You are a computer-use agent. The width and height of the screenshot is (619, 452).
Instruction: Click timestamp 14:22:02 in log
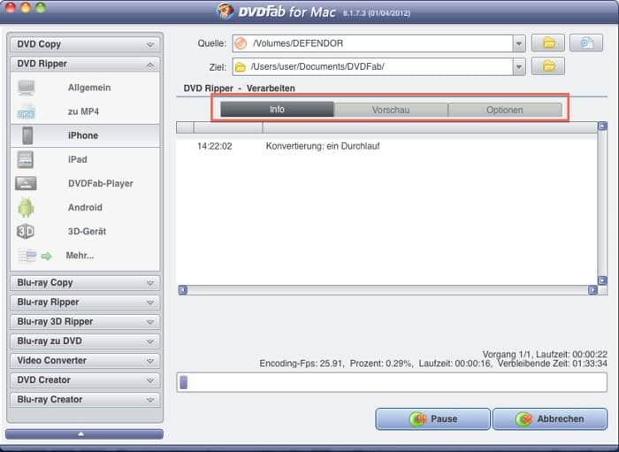(215, 146)
